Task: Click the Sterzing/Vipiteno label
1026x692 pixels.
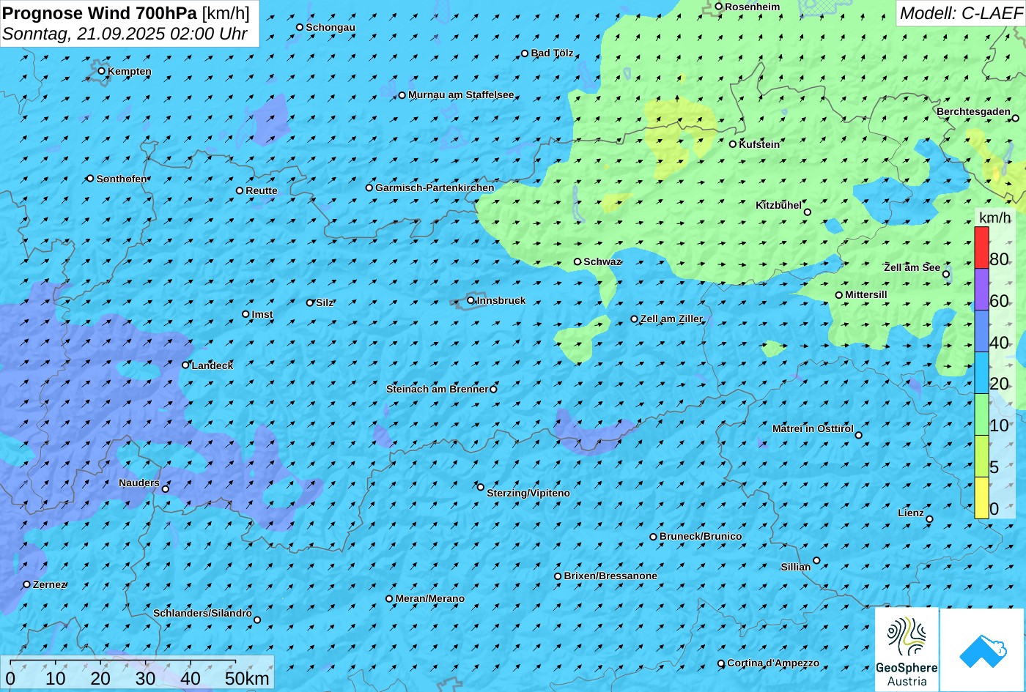Action: 528,493
